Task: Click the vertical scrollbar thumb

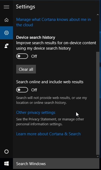Action: pyautogui.click(x=98, y=103)
